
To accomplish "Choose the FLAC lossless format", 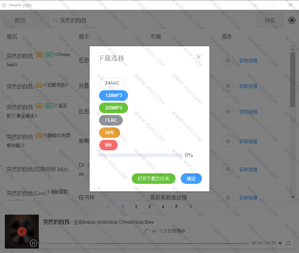I will point(111,120).
